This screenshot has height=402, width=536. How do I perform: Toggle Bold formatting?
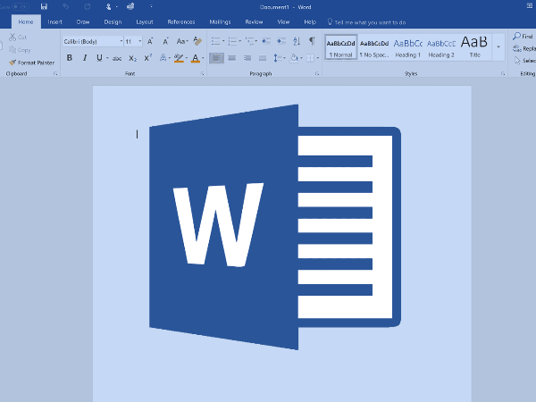tap(70, 58)
